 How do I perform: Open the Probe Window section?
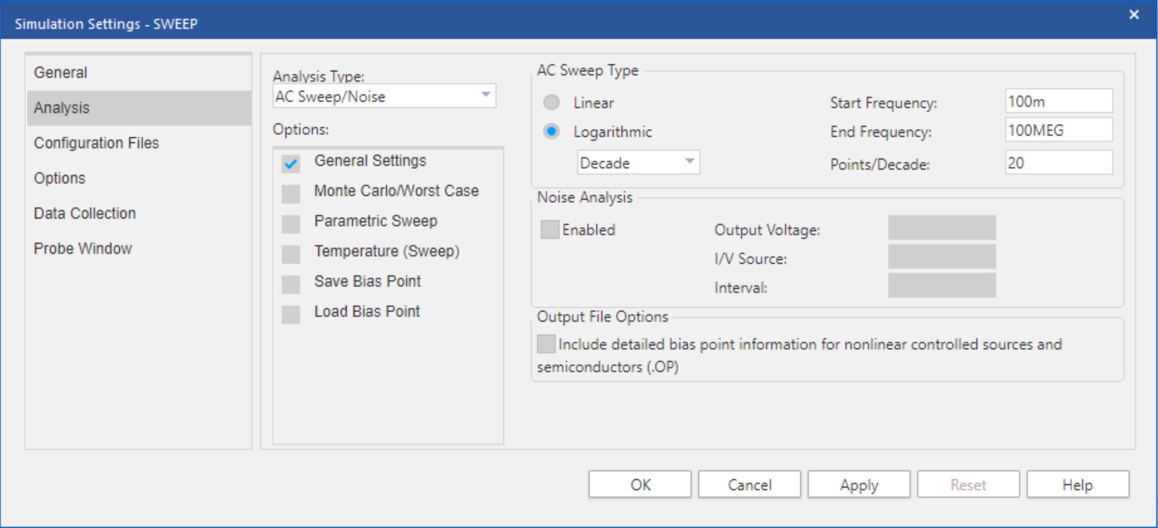point(83,248)
